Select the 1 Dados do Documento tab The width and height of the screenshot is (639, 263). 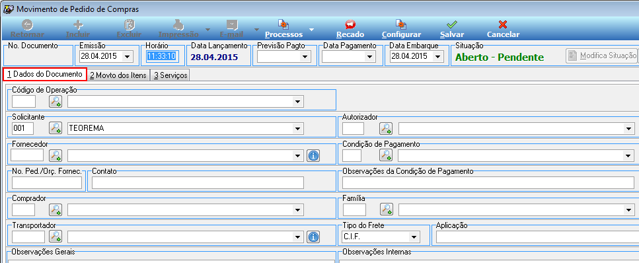(x=45, y=75)
